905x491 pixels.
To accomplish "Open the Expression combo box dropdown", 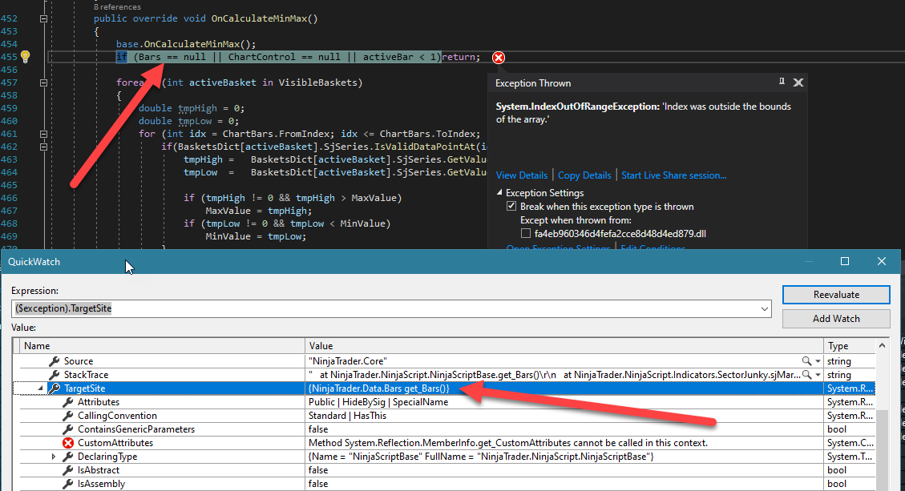I will pos(764,308).
